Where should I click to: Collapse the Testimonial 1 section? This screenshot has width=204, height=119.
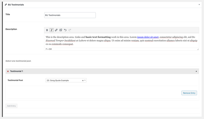tap(196, 71)
